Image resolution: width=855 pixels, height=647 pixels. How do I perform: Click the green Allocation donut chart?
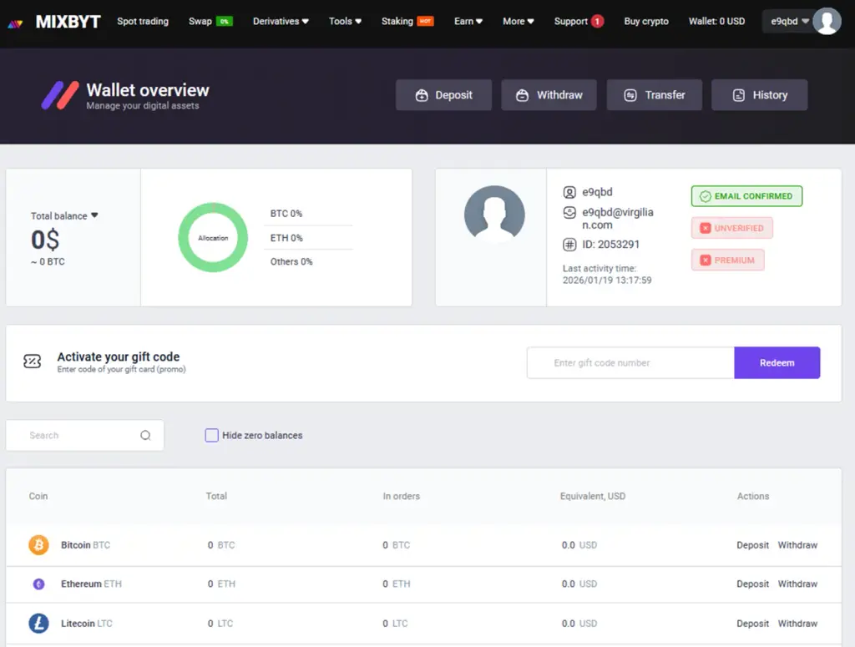pos(213,238)
